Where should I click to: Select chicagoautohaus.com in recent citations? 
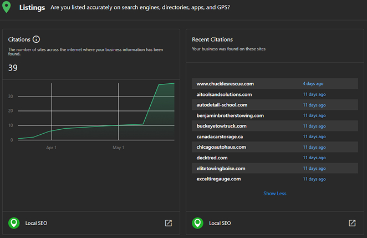221,147
